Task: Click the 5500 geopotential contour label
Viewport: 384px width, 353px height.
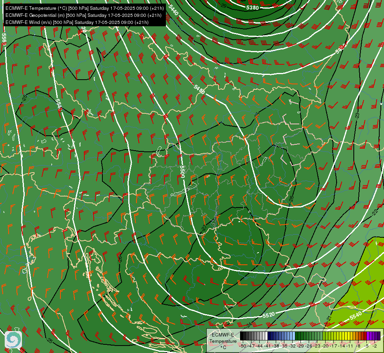Action: pyautogui.click(x=182, y=172)
